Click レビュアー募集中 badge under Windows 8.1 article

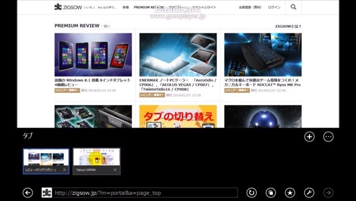coord(67,90)
